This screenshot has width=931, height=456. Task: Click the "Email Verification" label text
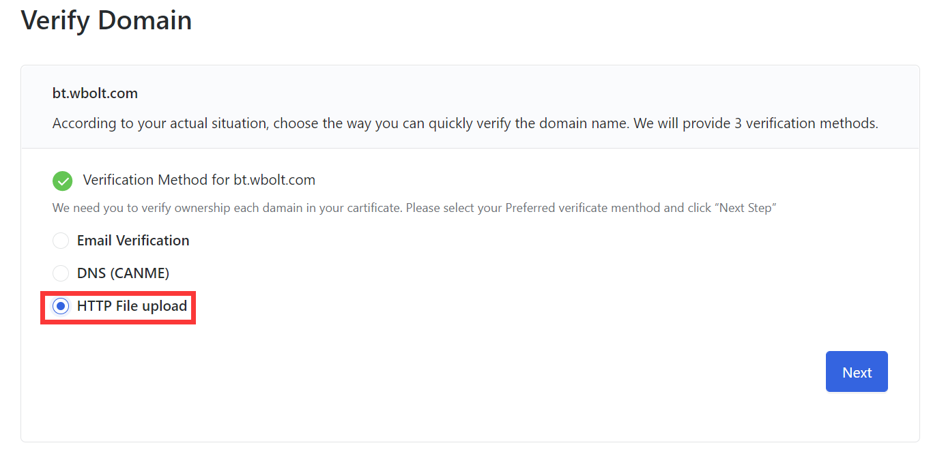click(x=133, y=241)
